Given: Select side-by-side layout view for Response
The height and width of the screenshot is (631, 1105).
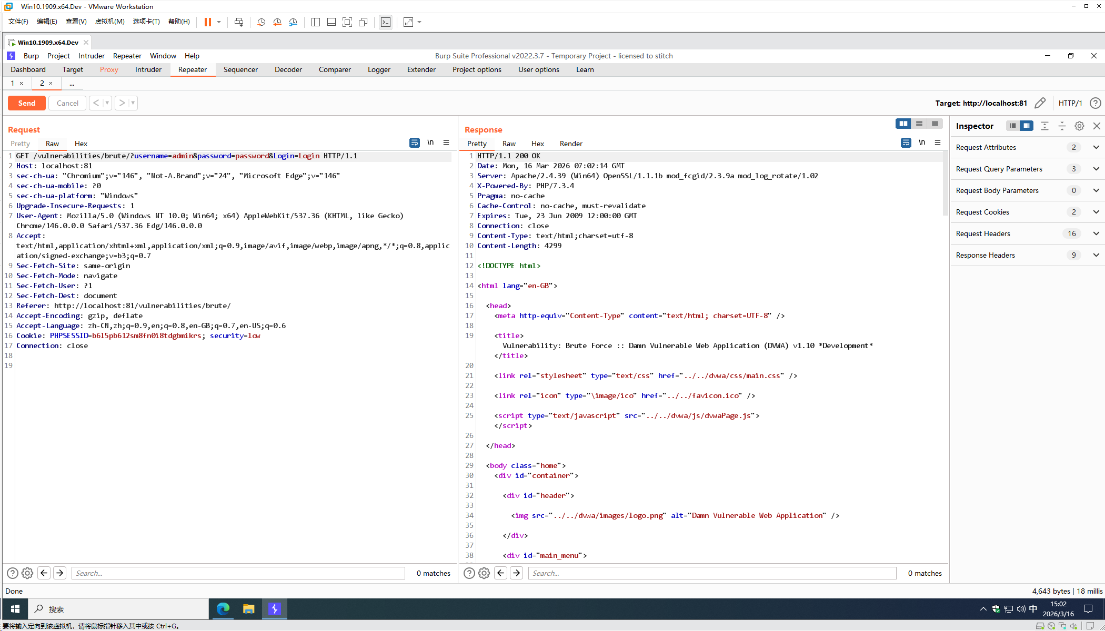Looking at the screenshot, I should click(903, 124).
